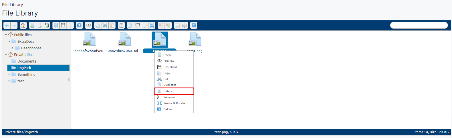Screen dimensions: 452x138
Task: Click the Upload files toolbar icon
Action: coord(47,25)
